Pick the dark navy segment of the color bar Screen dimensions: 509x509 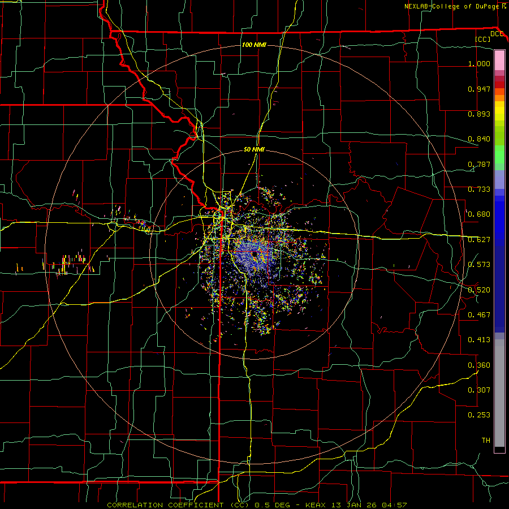(499, 289)
